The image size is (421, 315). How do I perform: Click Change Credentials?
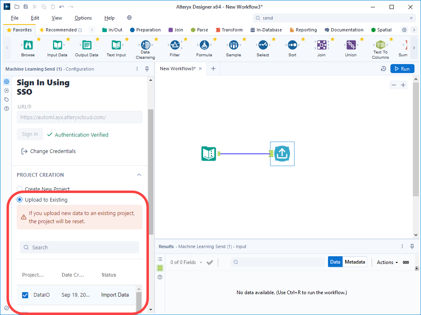(49, 151)
